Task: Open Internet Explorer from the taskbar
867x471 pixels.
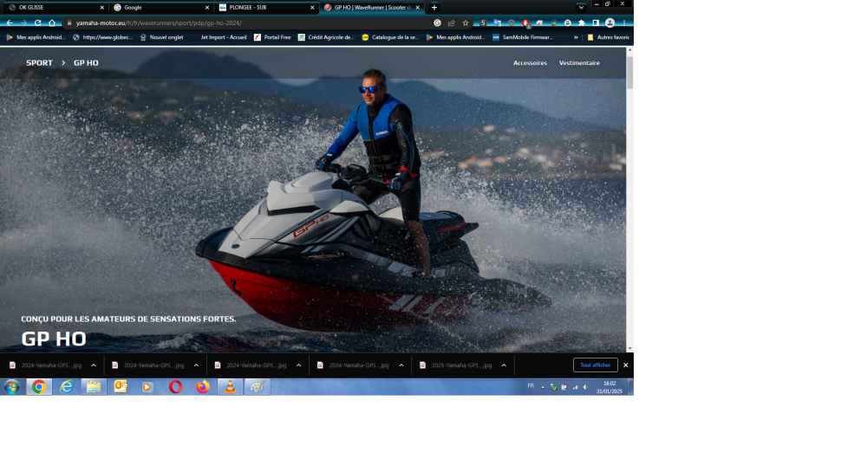Action: pos(67,387)
